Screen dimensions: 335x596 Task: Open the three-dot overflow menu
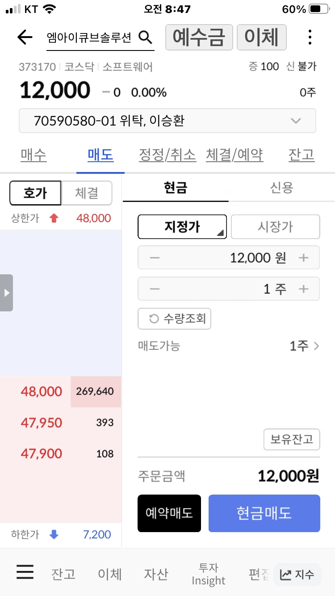[x=310, y=38]
